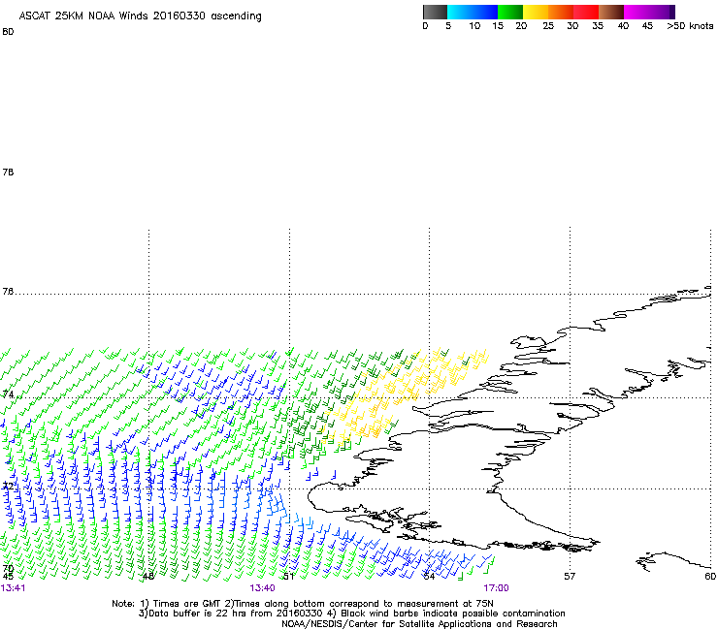Select the '76' latitude axis label
This screenshot has width=718, height=630.
coord(8,292)
